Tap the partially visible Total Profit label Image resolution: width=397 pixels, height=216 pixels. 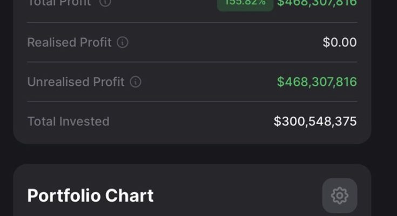[59, 3]
